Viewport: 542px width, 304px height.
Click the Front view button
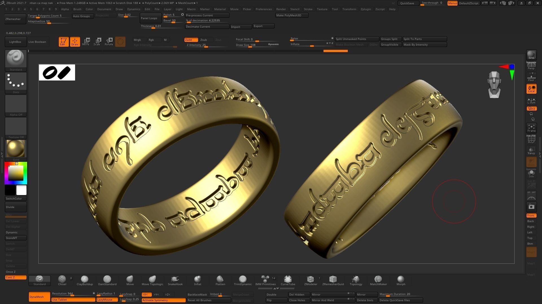531,215
